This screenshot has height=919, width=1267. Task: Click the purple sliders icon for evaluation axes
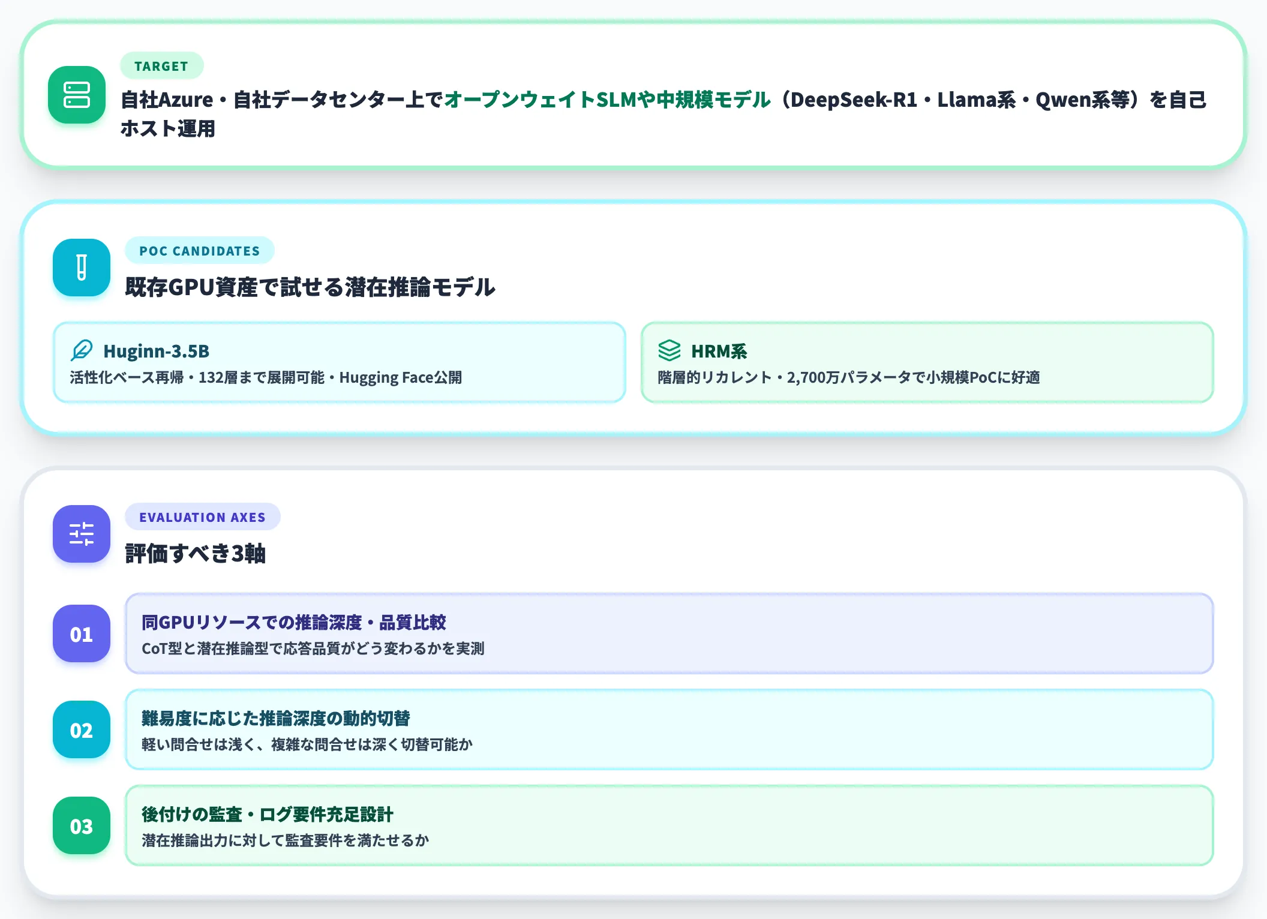click(x=82, y=534)
